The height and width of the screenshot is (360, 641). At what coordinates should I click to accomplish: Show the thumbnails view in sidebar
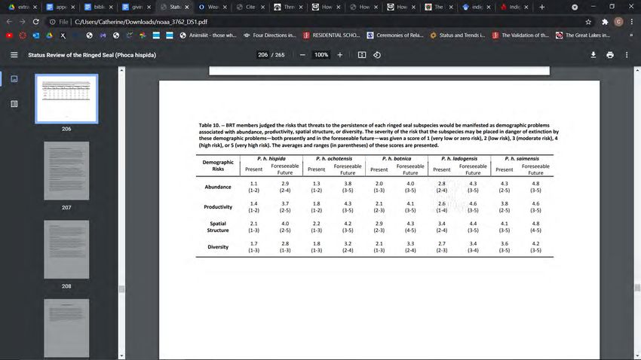point(14,79)
